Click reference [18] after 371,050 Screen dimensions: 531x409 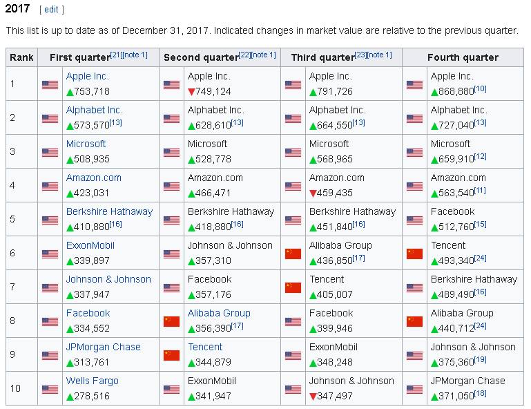[x=480, y=394]
